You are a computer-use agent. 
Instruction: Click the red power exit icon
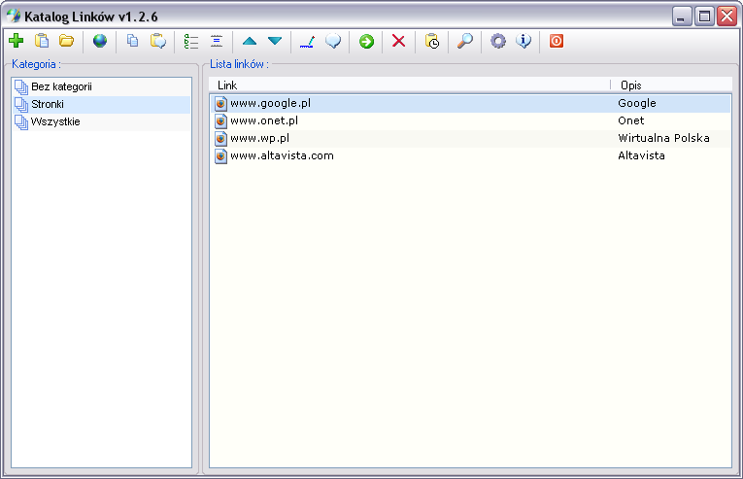point(557,41)
